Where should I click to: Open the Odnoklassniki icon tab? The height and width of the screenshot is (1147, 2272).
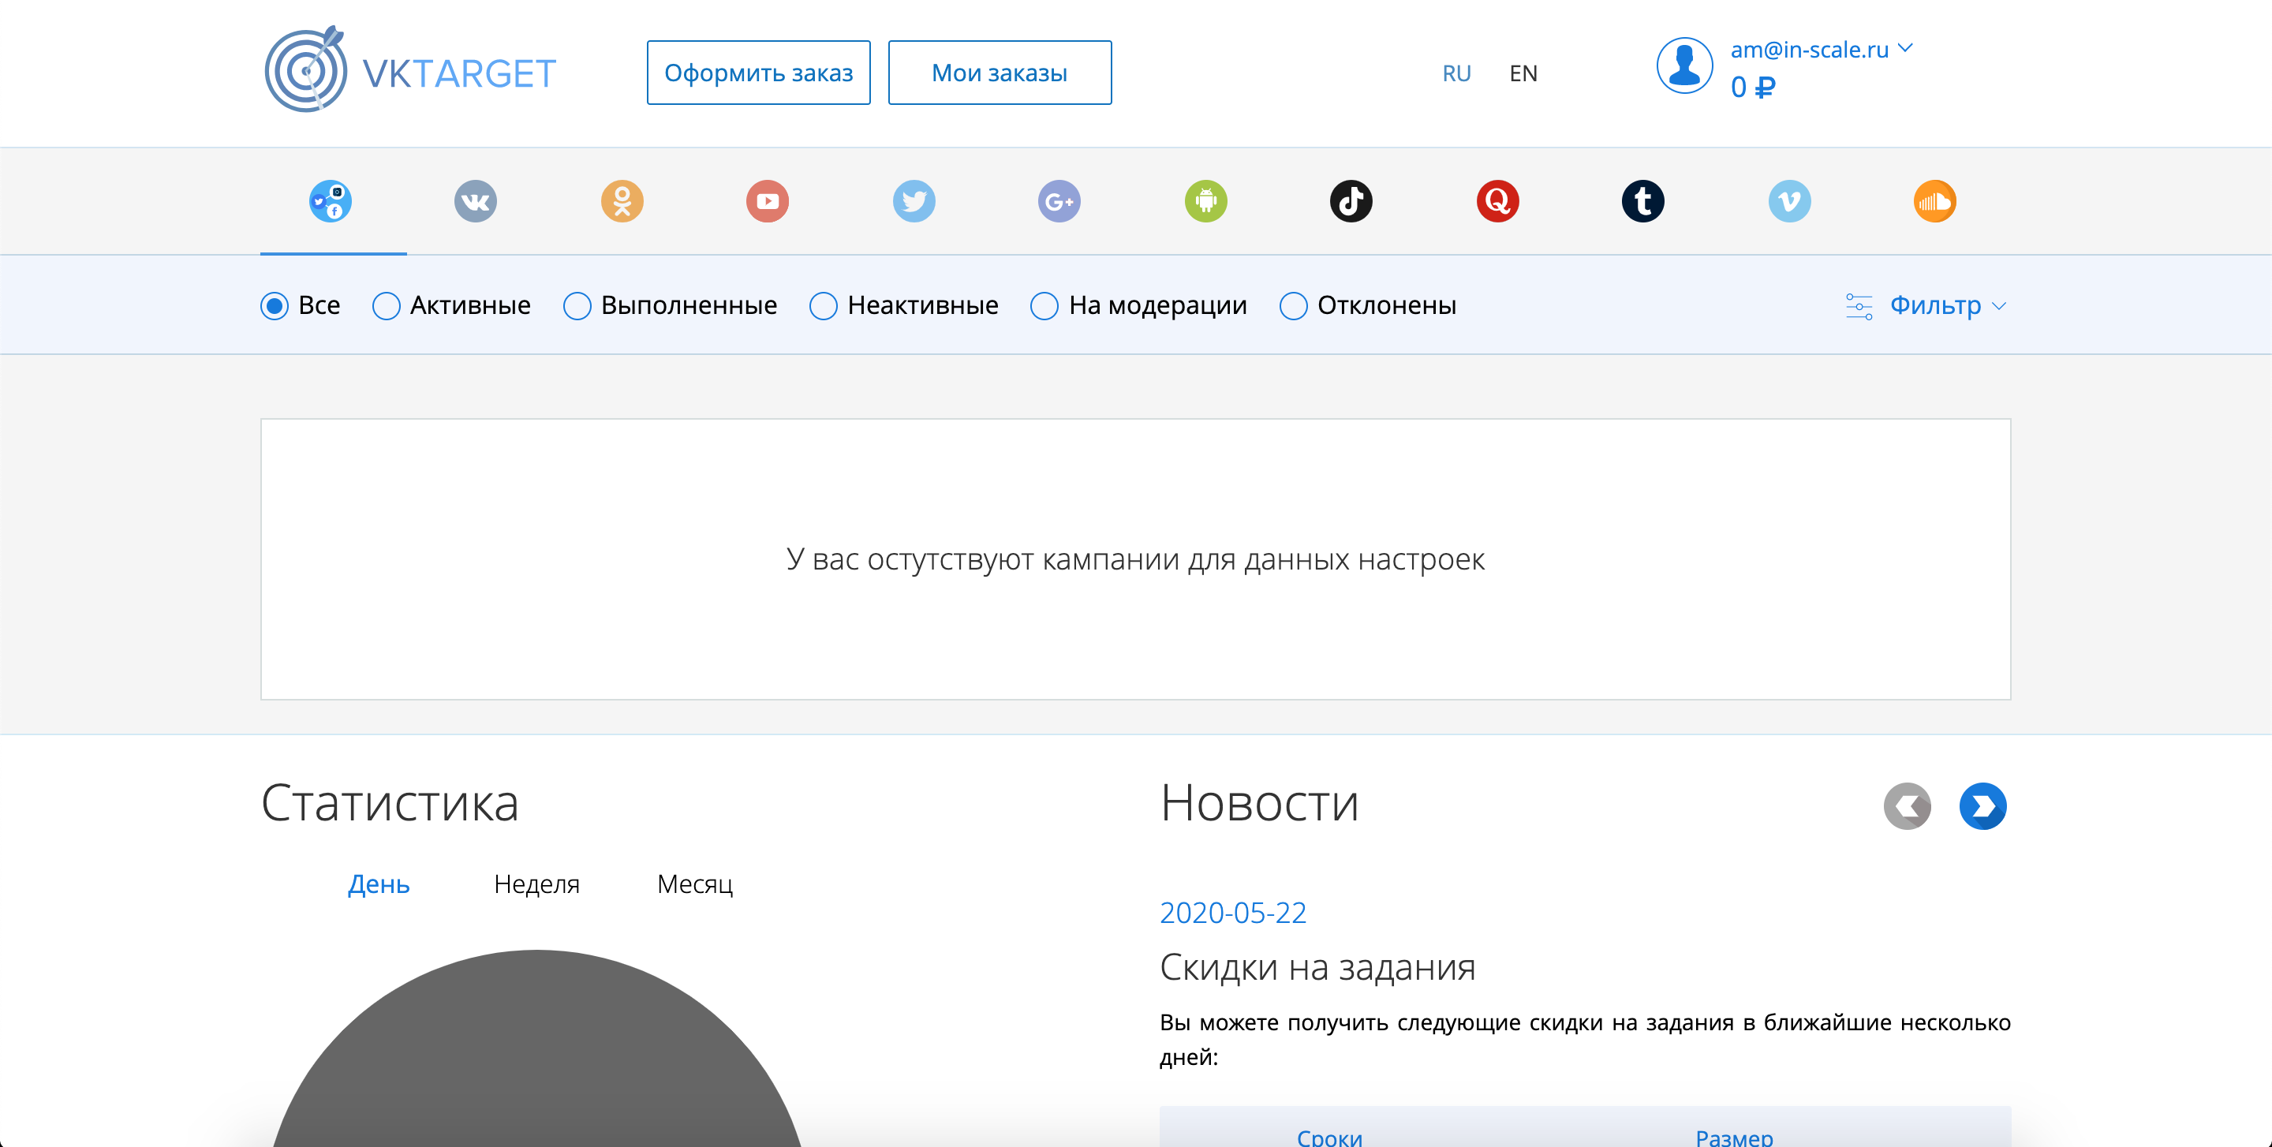tap(622, 202)
